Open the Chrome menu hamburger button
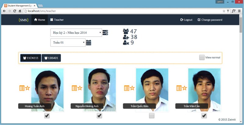The height and width of the screenshot is (125, 244). (239, 11)
